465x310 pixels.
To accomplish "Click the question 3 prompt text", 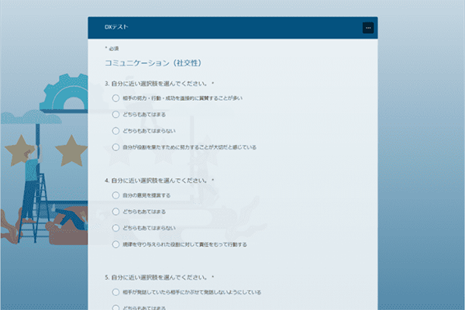I will (159, 83).
